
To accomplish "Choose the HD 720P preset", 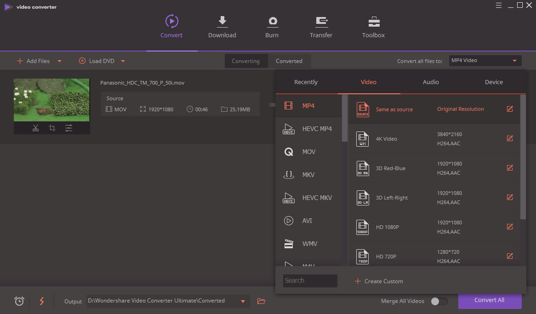I will (434, 254).
